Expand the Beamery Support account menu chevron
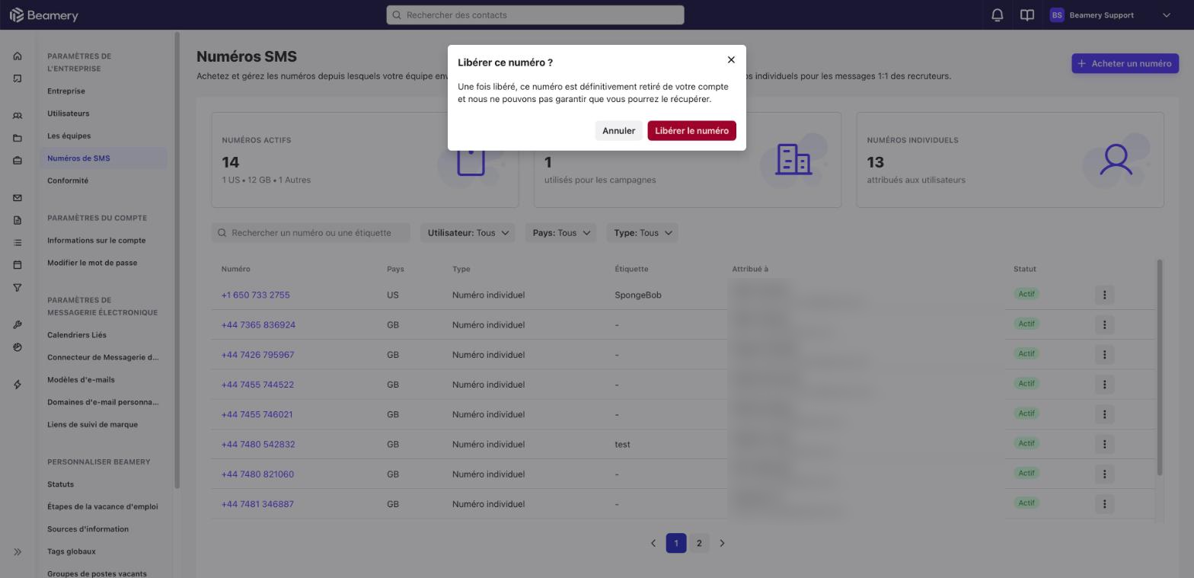1194x578 pixels. 1166,15
